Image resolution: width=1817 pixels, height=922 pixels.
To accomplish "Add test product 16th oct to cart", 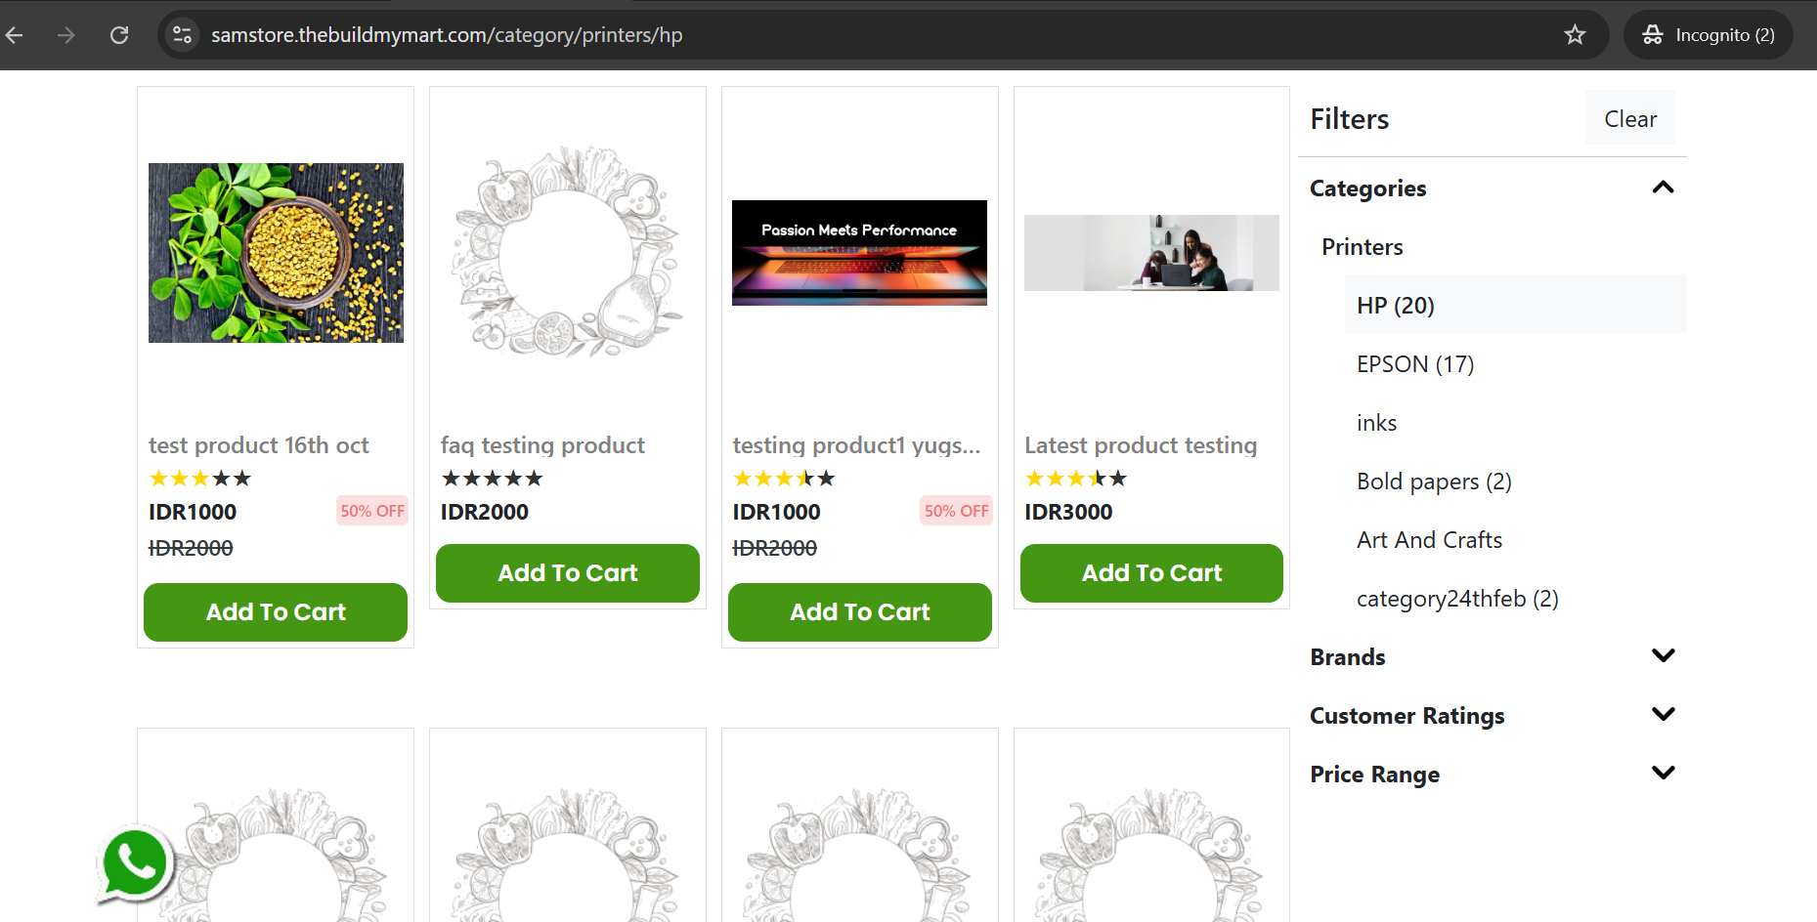I will tap(276, 612).
